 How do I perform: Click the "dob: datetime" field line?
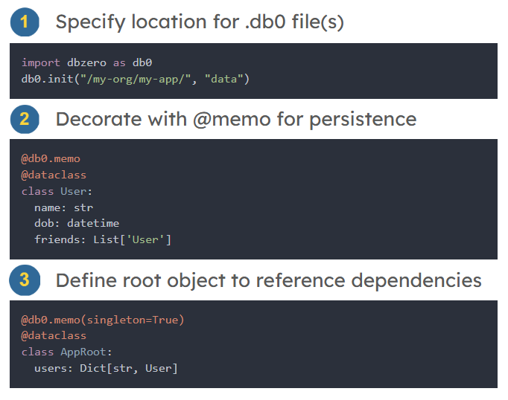(77, 223)
